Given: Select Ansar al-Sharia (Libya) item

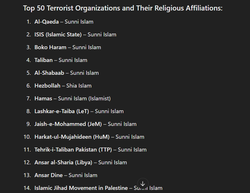Looking at the screenshot, I should click(63, 163).
